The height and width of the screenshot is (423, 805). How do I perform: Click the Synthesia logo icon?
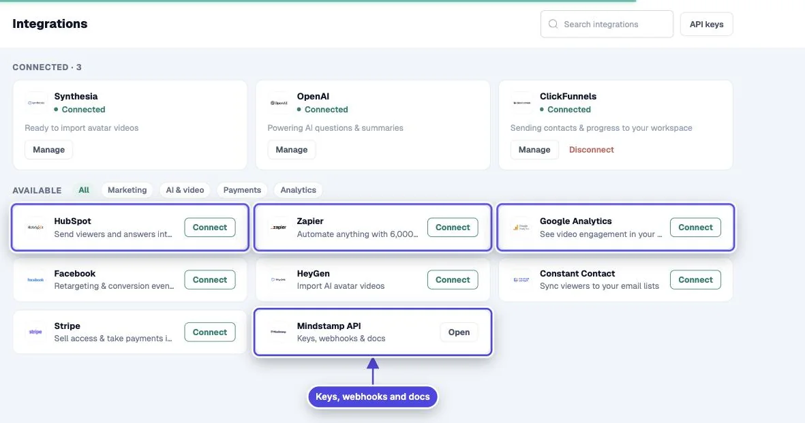[36, 103]
